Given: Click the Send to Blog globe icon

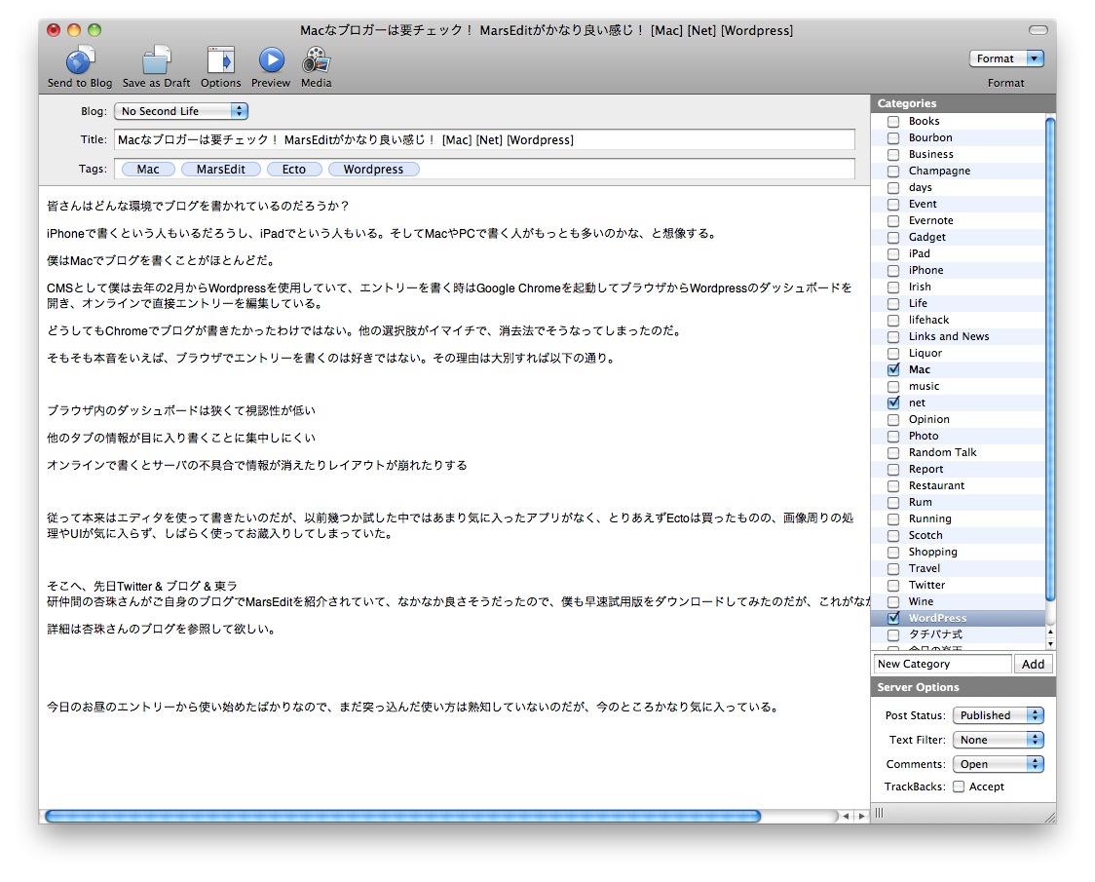Looking at the screenshot, I should coord(80,60).
